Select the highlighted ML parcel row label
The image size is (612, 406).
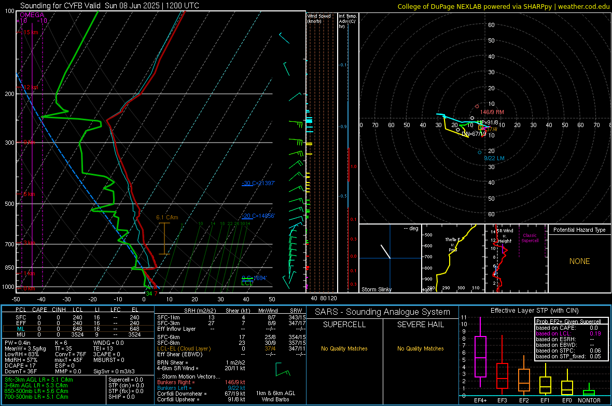coord(21,329)
